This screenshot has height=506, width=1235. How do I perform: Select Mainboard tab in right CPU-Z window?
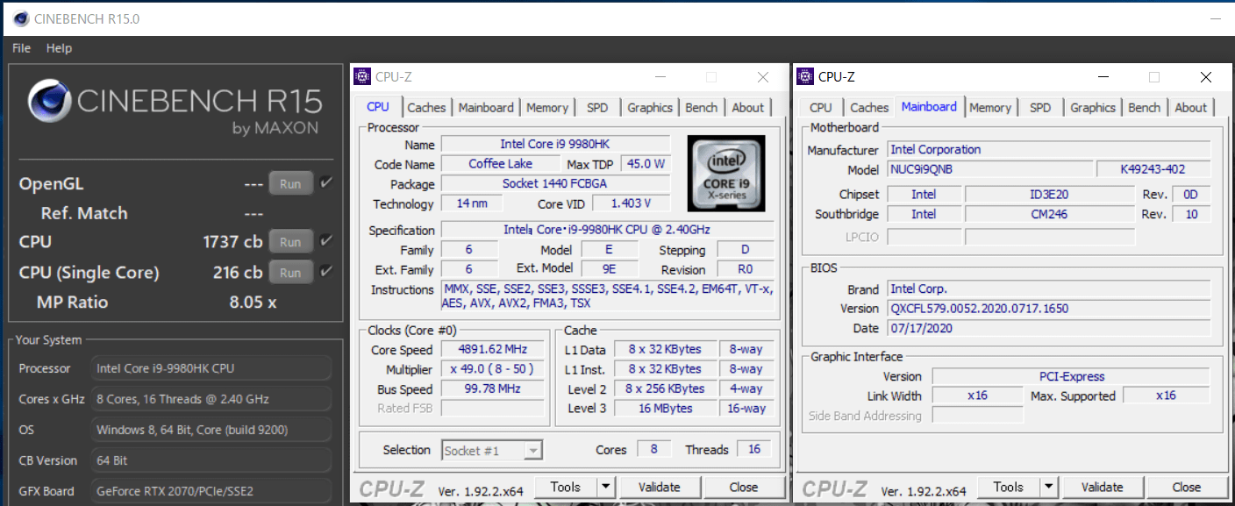tap(929, 107)
